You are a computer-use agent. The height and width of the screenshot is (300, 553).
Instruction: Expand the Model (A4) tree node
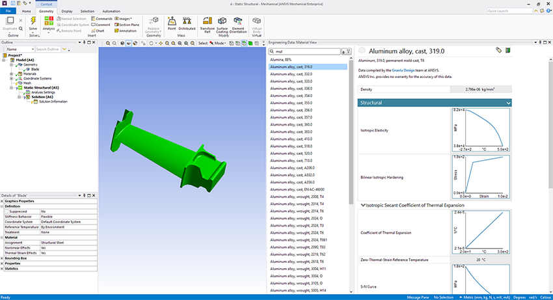coord(4,60)
